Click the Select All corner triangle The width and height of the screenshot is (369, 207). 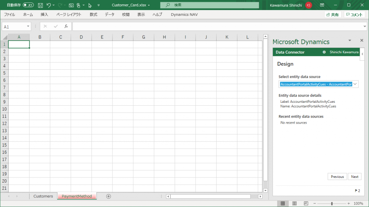pyautogui.click(x=5, y=37)
